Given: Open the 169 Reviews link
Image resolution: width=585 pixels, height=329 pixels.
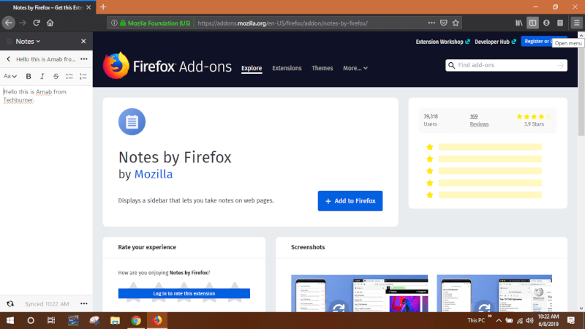Looking at the screenshot, I should (x=479, y=120).
